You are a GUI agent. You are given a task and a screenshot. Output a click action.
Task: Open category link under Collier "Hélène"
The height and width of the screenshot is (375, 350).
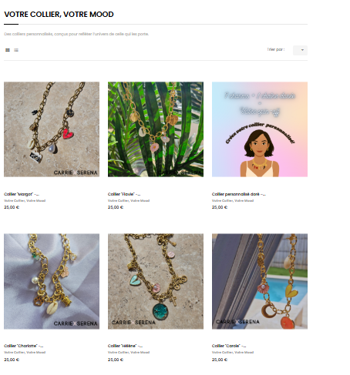tap(129, 352)
